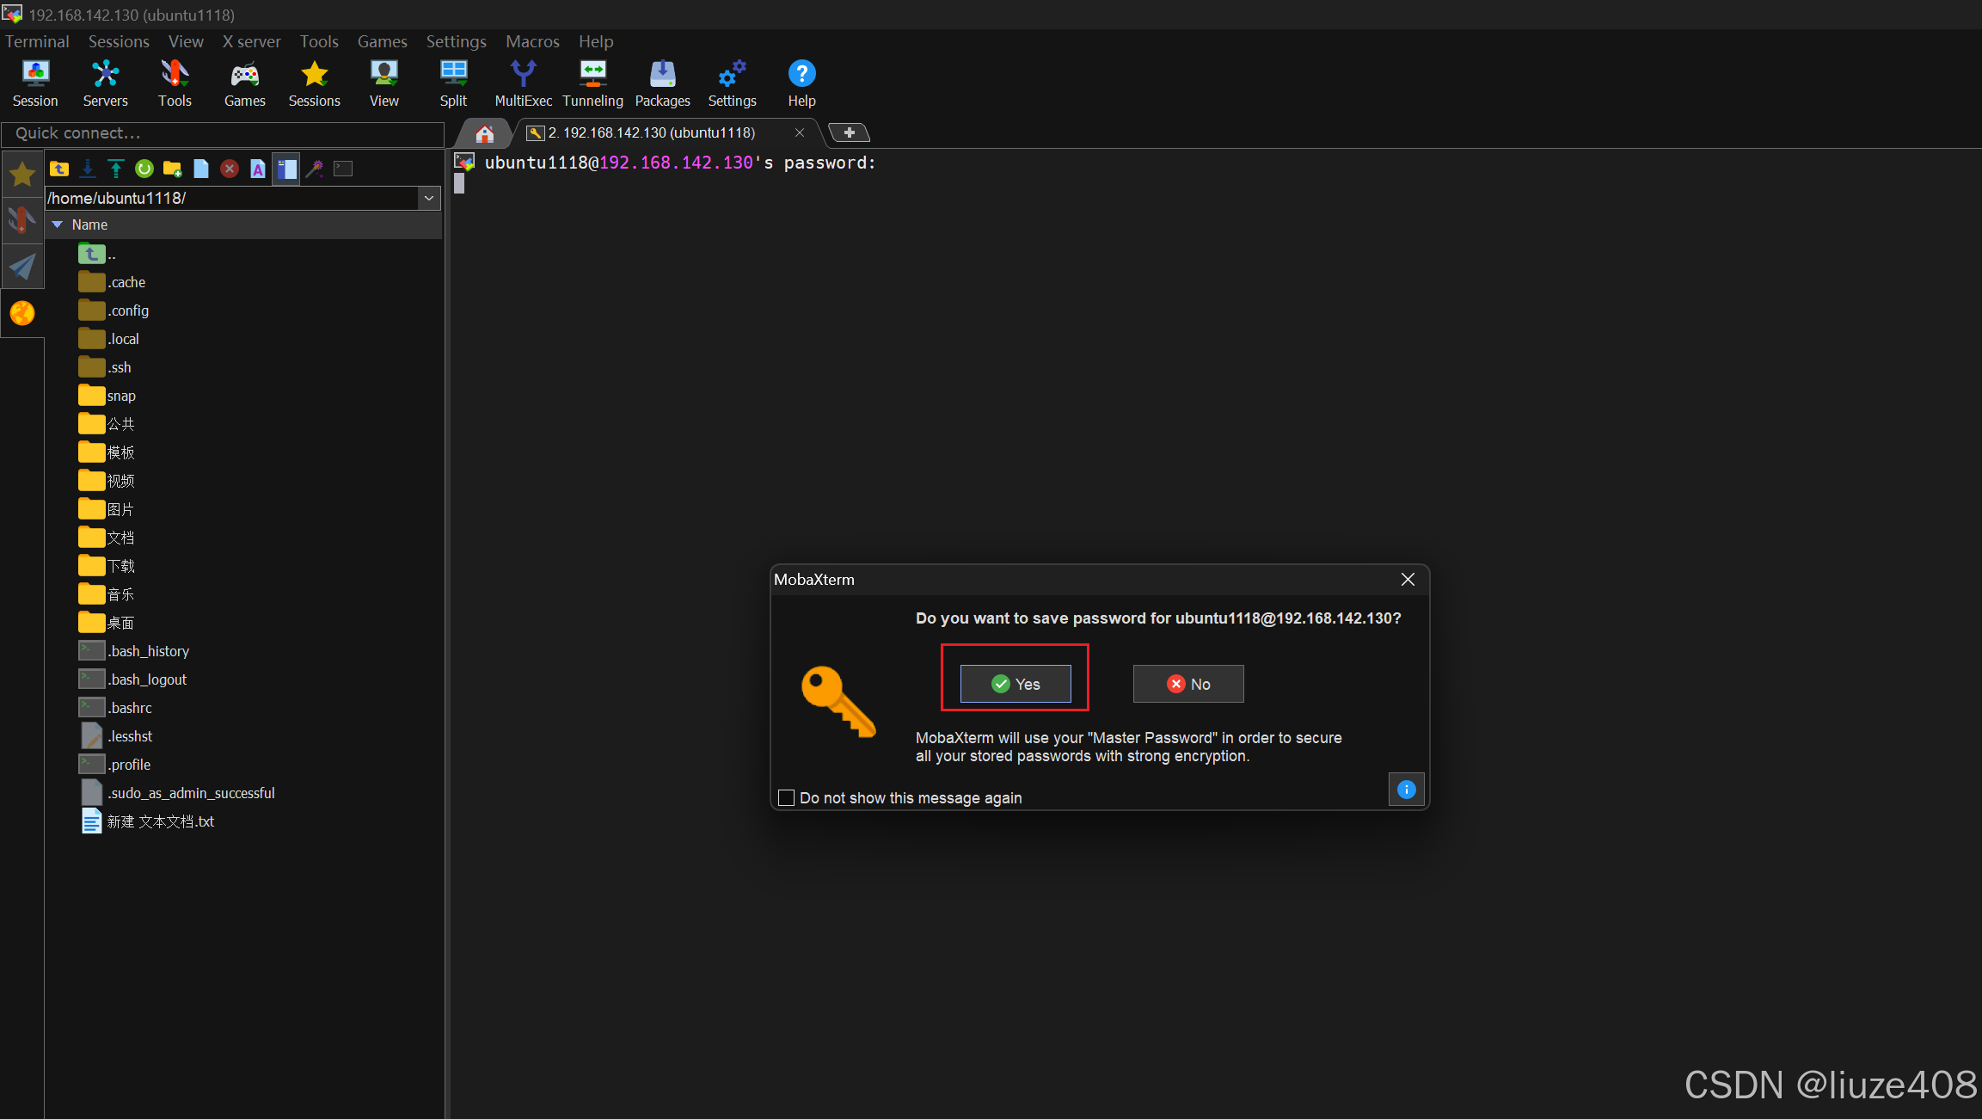The image size is (1982, 1119).
Task: Create new folder via SFTP toolbar icon
Action: click(173, 169)
